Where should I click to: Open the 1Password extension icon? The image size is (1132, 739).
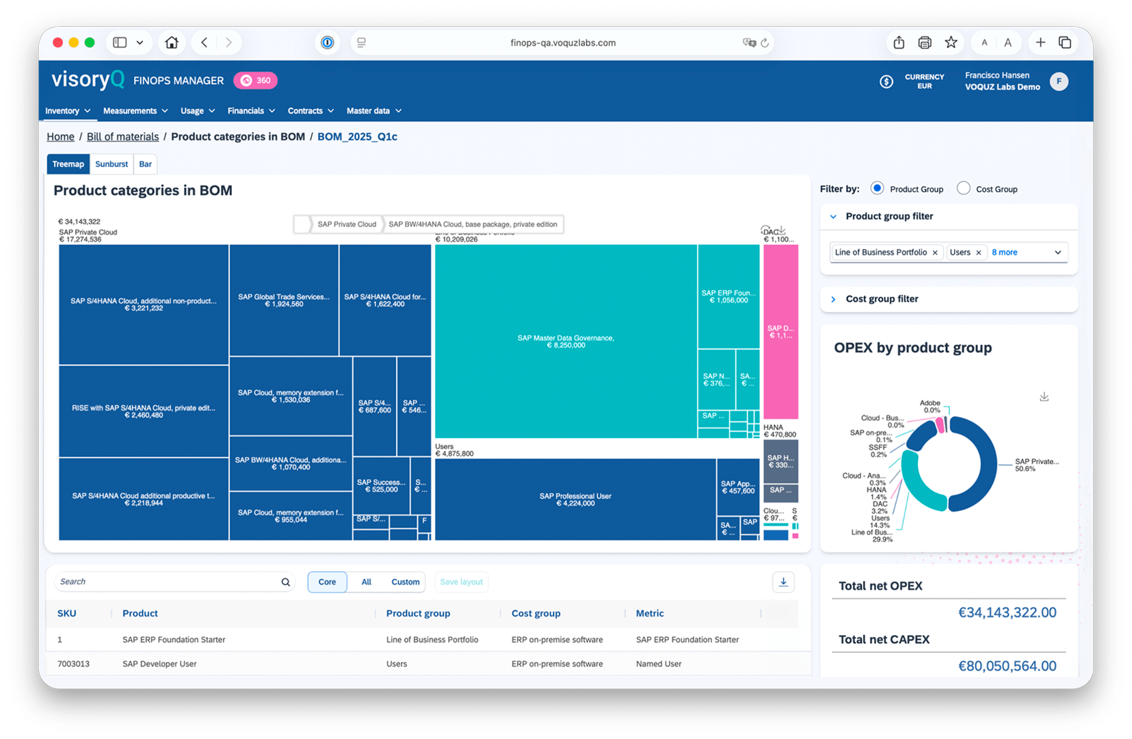(328, 42)
